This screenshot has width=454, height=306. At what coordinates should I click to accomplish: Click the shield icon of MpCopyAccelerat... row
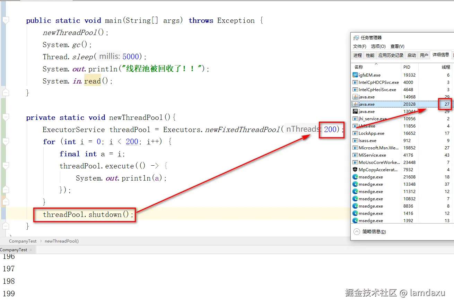click(355, 169)
